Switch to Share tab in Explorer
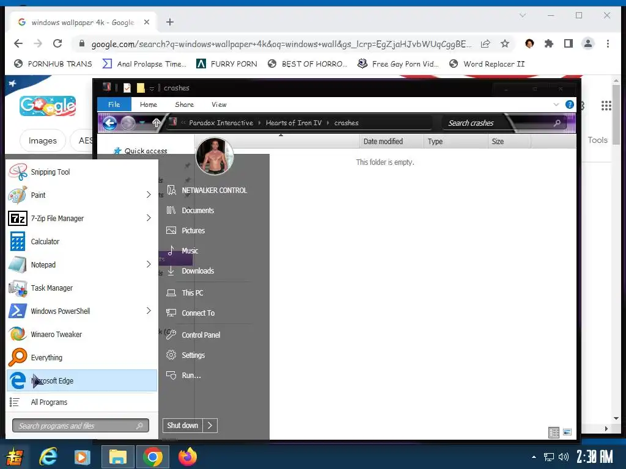 coord(185,104)
